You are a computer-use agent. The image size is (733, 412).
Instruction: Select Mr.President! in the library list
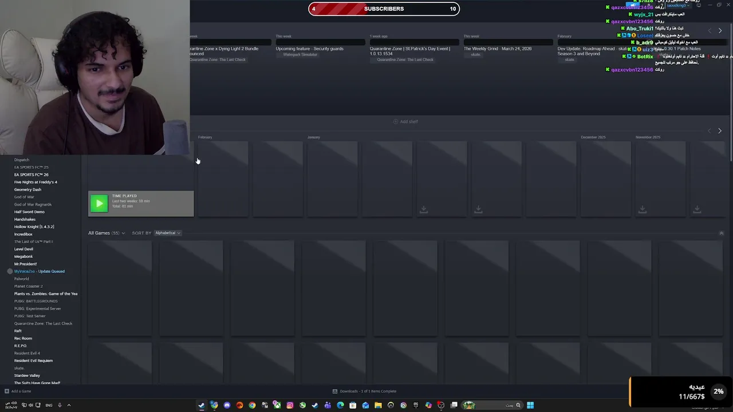[x=26, y=264]
